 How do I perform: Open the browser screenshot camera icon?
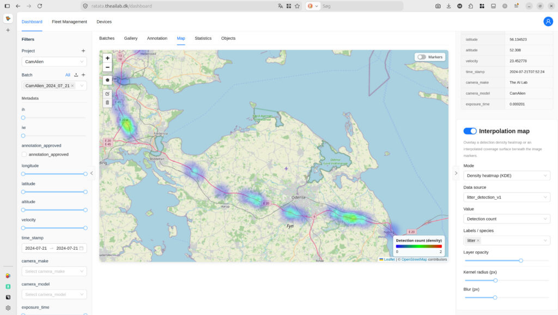(x=438, y=6)
